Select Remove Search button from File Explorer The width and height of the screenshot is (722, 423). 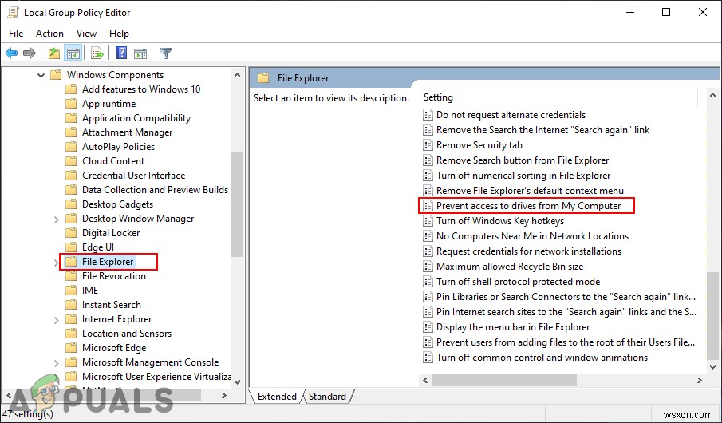[523, 160]
